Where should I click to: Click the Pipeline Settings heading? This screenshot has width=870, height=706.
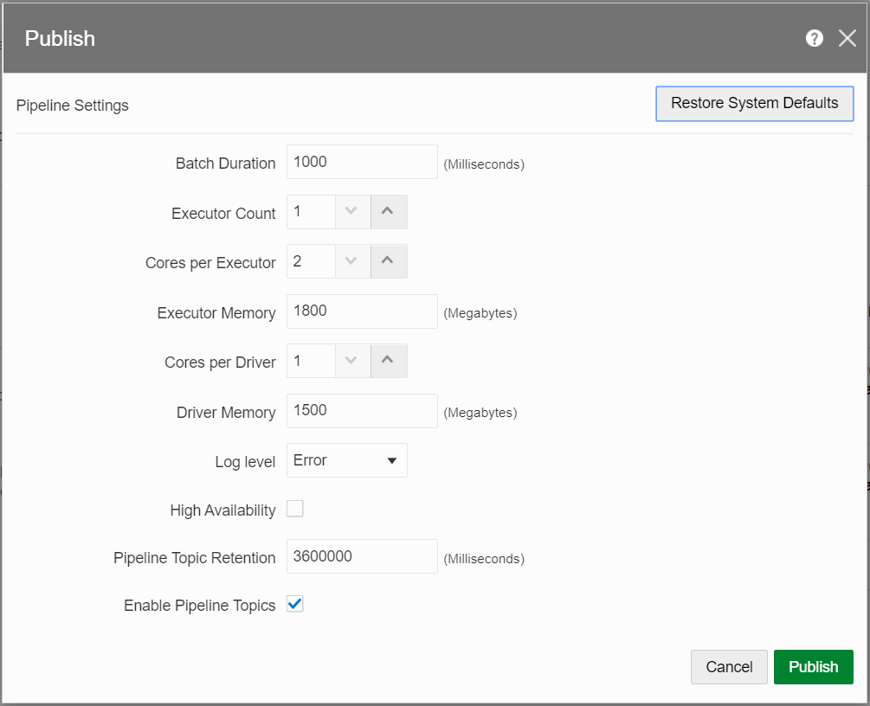(x=72, y=106)
